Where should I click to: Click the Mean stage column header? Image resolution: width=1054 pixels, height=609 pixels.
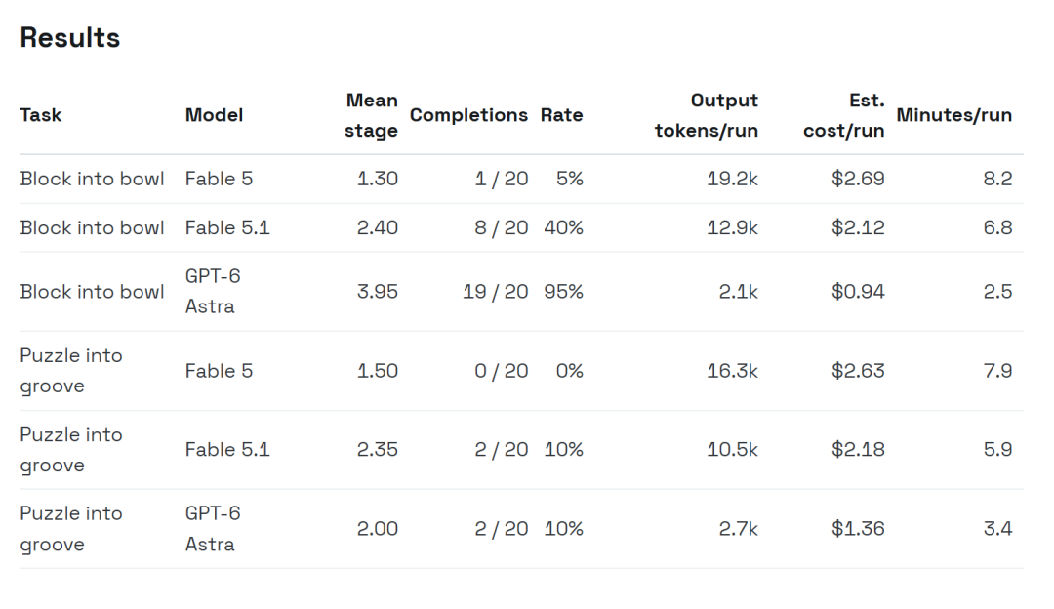371,115
